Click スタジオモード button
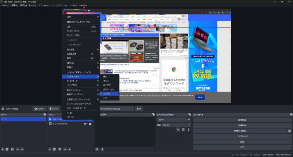This screenshot has width=293, height=157. click(242, 136)
